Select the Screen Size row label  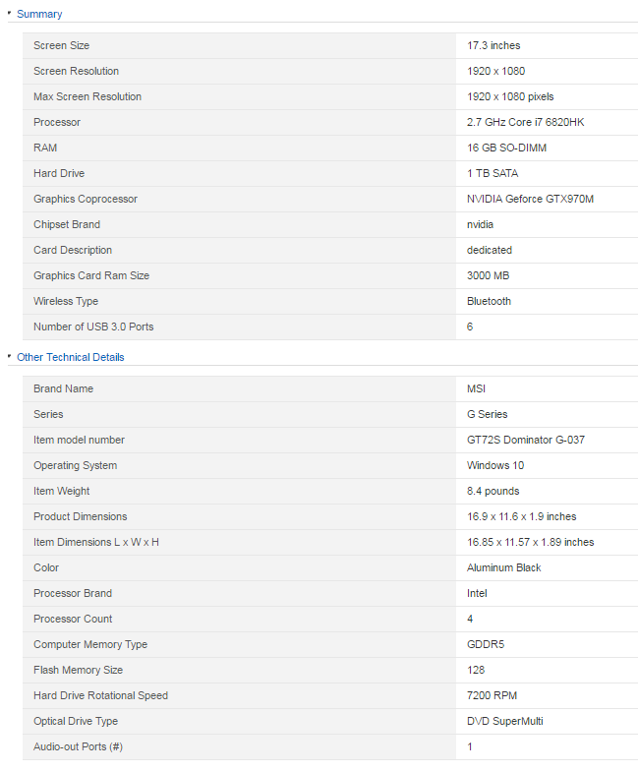pyautogui.click(x=62, y=45)
